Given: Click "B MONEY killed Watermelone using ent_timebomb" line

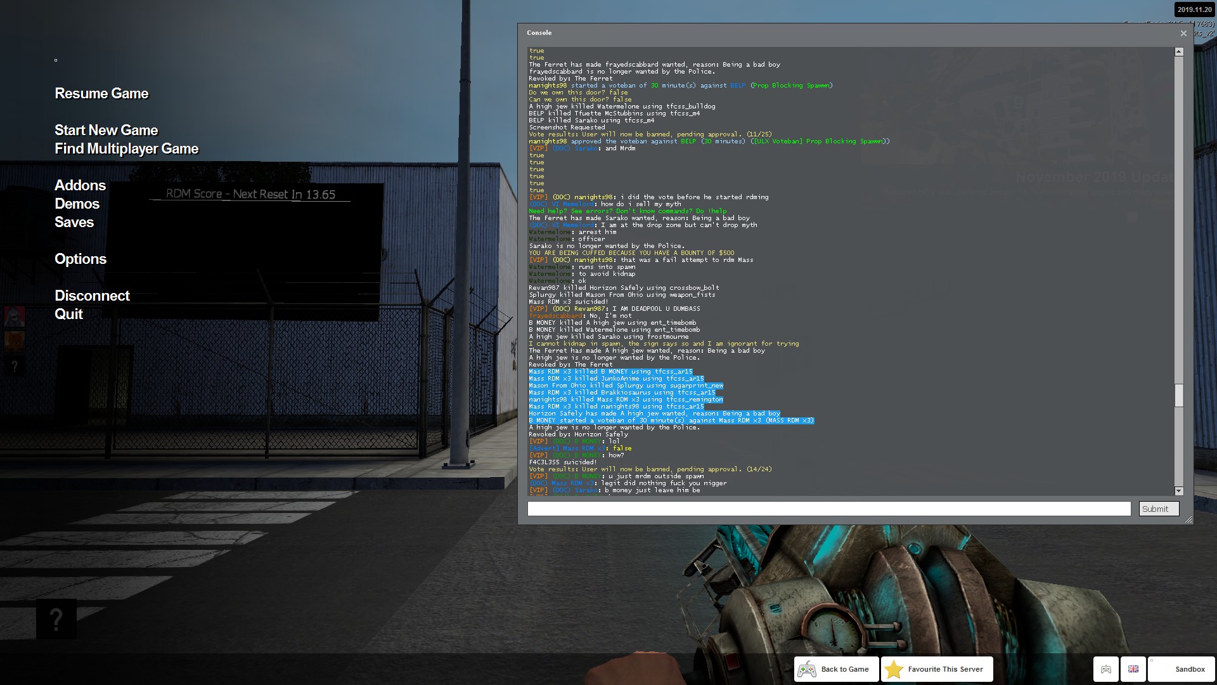Looking at the screenshot, I should click(614, 330).
